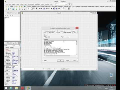Click the Save file toolbar icon
The image size is (120, 90).
pyautogui.click(x=12, y=6)
